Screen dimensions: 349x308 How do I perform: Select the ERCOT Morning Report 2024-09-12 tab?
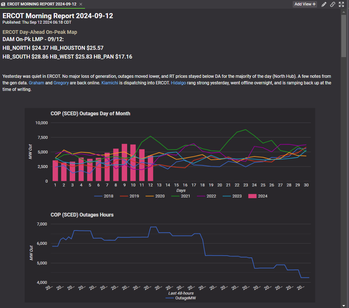pyautogui.click(x=42, y=4)
